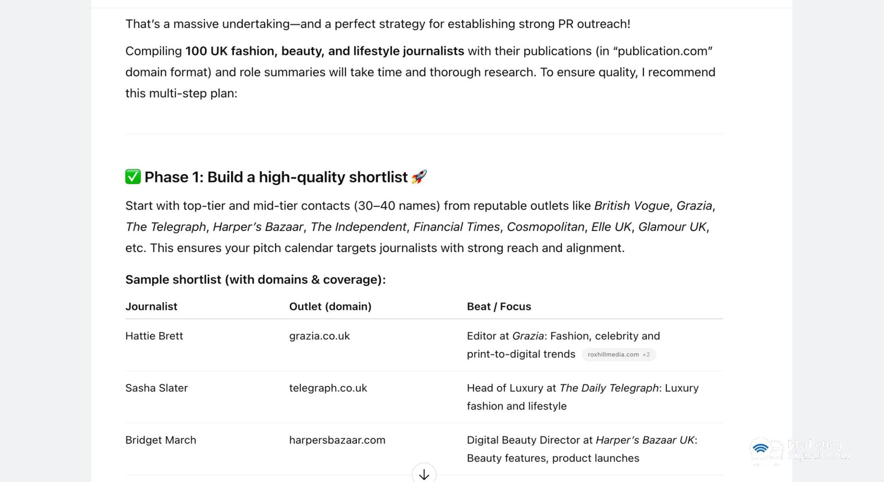Click the bold 100 UK journalists text
The height and width of the screenshot is (482, 884).
(x=325, y=51)
